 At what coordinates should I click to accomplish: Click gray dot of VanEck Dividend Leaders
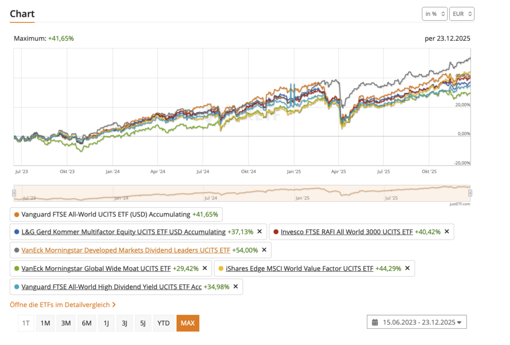tap(17, 250)
